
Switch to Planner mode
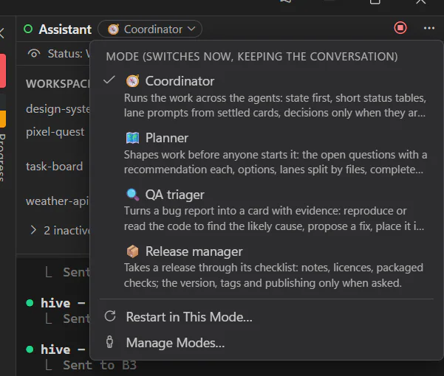pos(267,153)
